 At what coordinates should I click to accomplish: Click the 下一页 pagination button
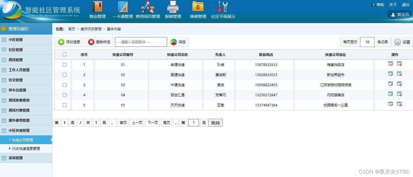pos(153,123)
